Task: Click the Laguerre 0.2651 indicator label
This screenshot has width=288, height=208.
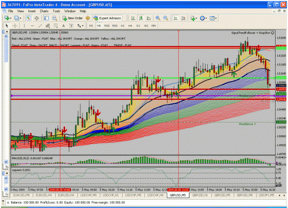Action: [x=21, y=170]
